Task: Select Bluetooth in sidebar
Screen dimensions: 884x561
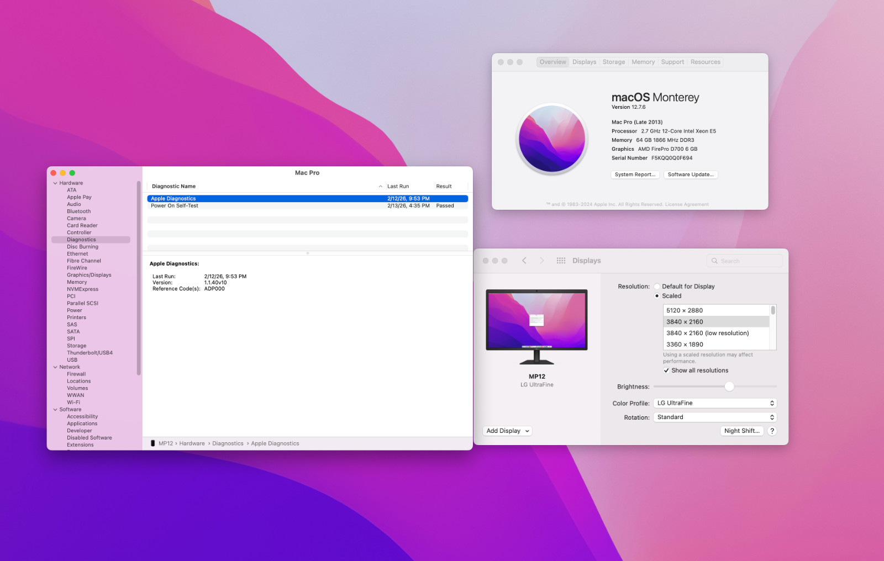Action: tap(79, 211)
